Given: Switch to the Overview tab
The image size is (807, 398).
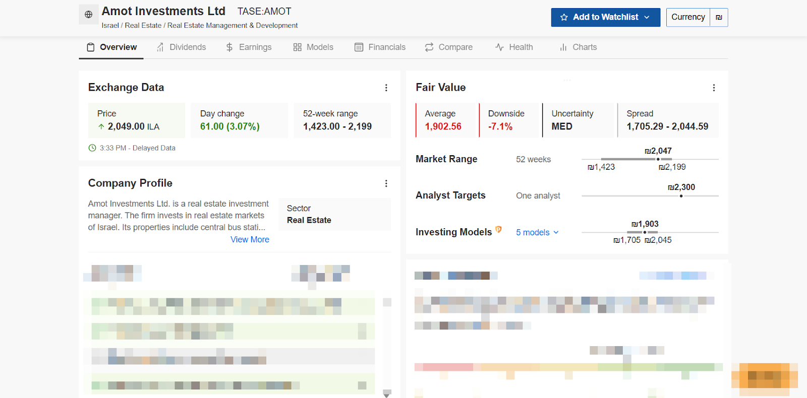Looking at the screenshot, I should coord(111,47).
